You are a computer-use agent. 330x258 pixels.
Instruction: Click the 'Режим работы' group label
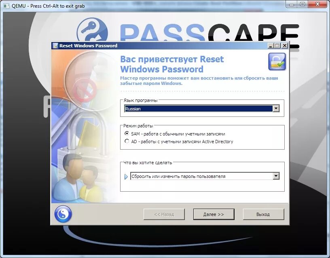(138, 126)
